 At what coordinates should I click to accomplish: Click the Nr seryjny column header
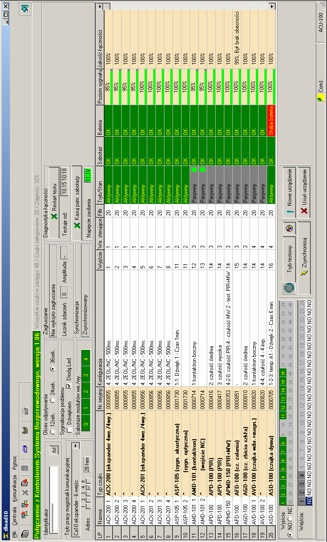(100, 398)
